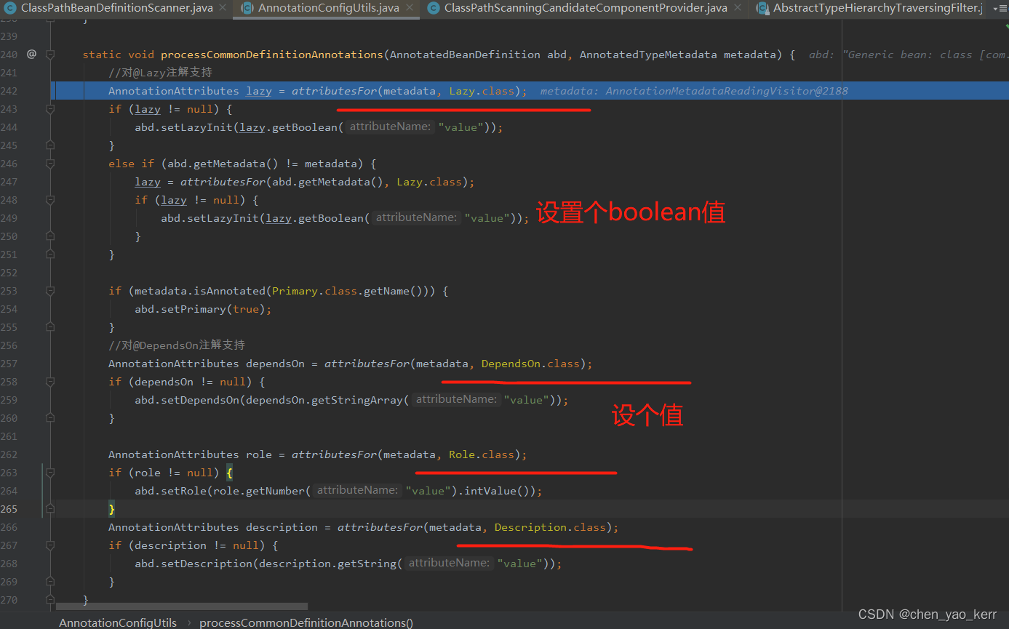Click the //对@Lazy注解支持 comment

click(160, 73)
